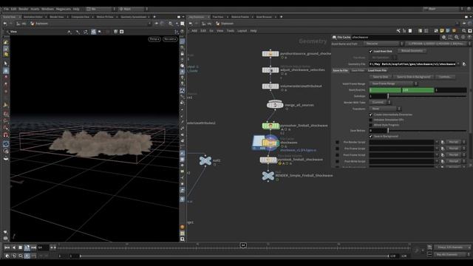
Task: Open the Geometry File path history dropdown
Action: [x=458, y=64]
